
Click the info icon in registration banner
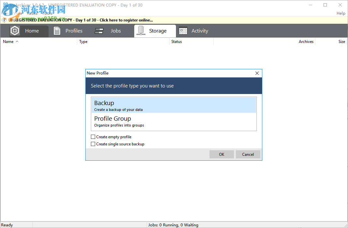tap(4, 20)
